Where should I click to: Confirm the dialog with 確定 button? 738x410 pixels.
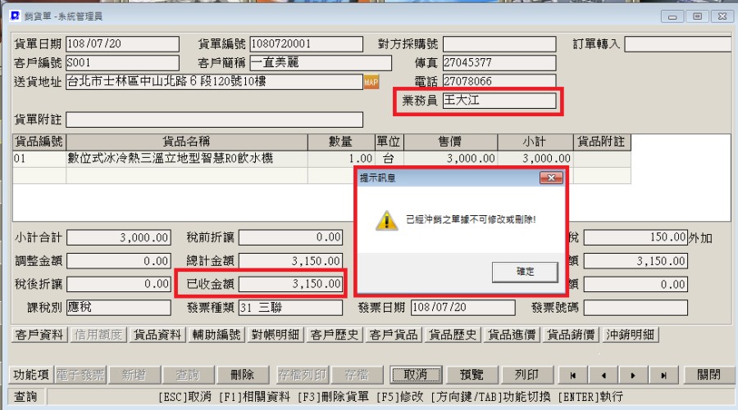(525, 272)
